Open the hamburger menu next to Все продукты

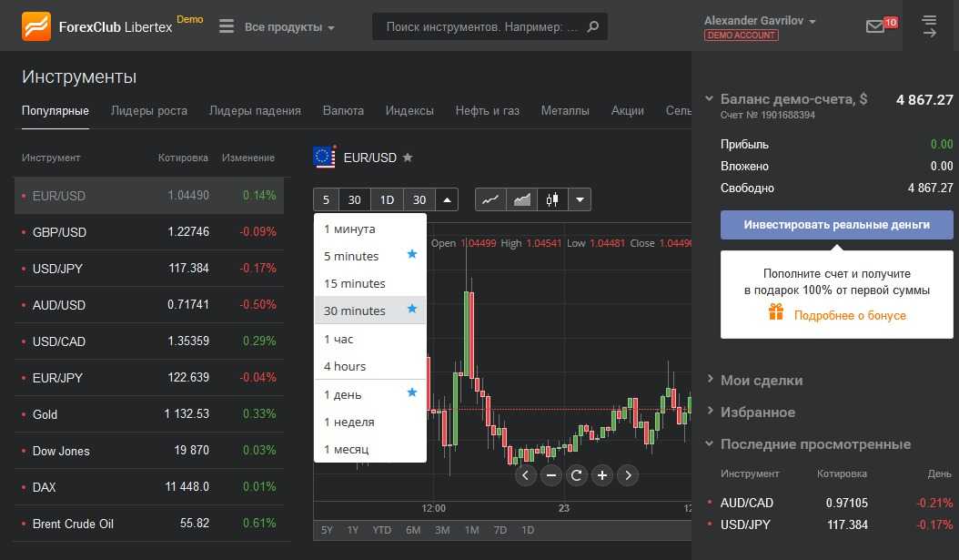[227, 26]
